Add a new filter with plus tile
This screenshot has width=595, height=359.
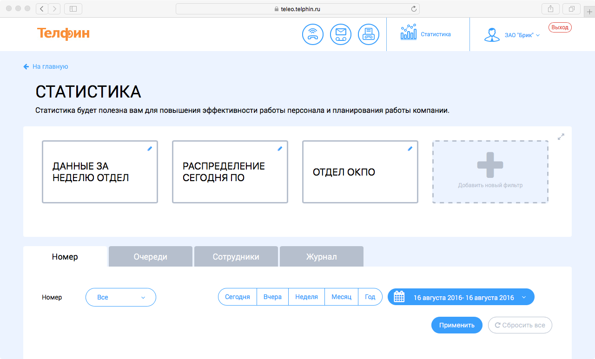(x=490, y=172)
